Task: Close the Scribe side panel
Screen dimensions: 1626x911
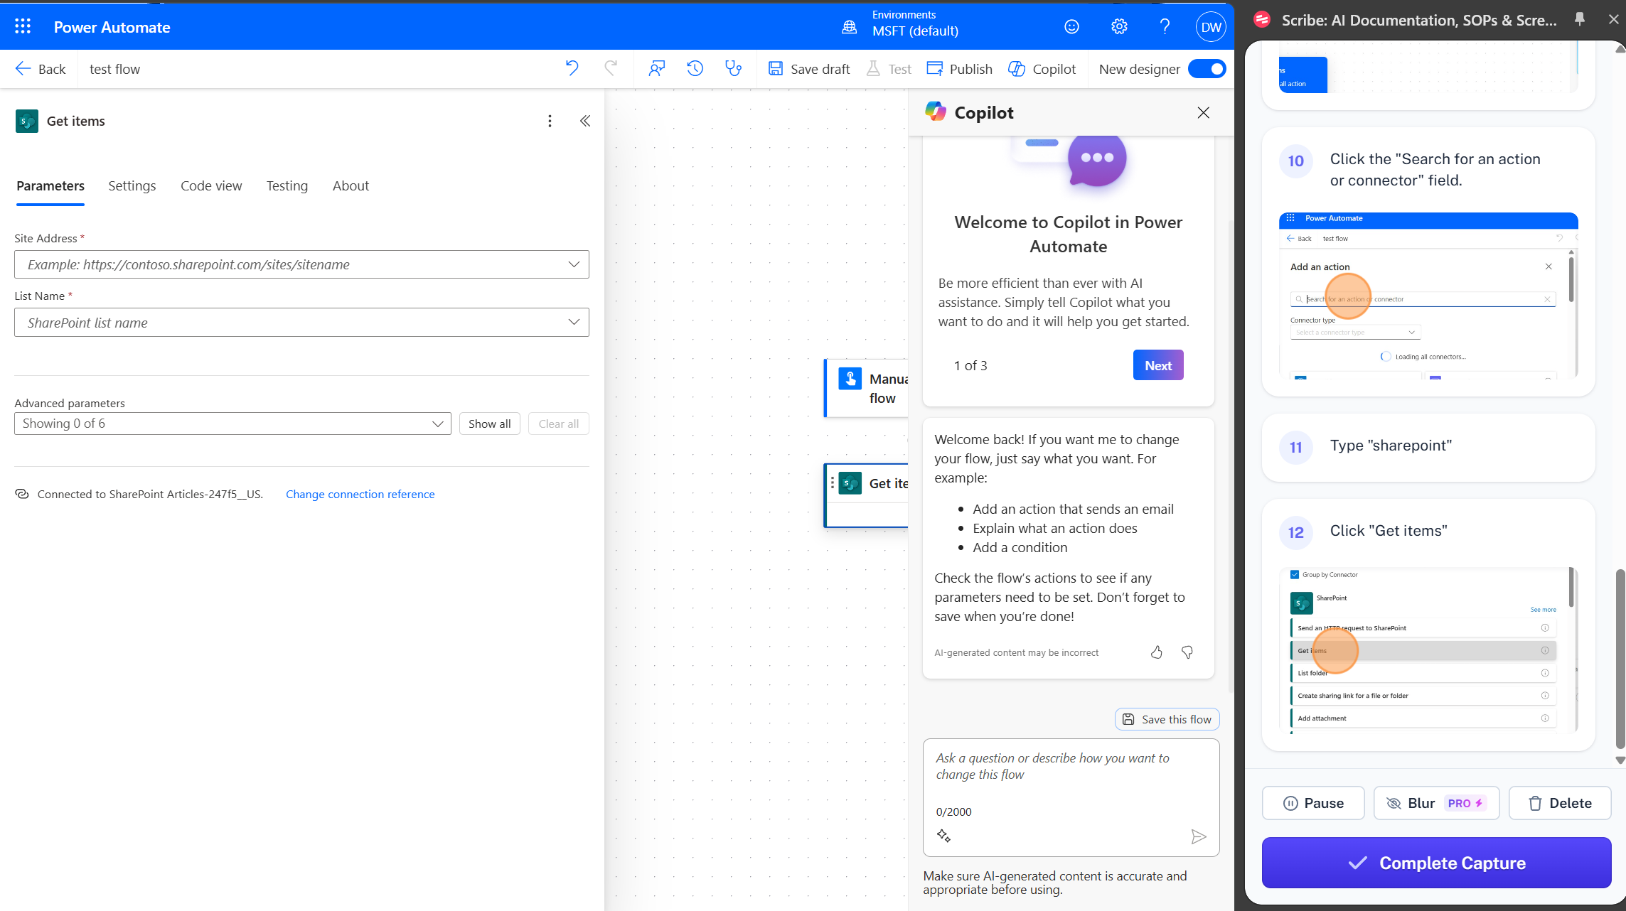Action: coord(1613,20)
